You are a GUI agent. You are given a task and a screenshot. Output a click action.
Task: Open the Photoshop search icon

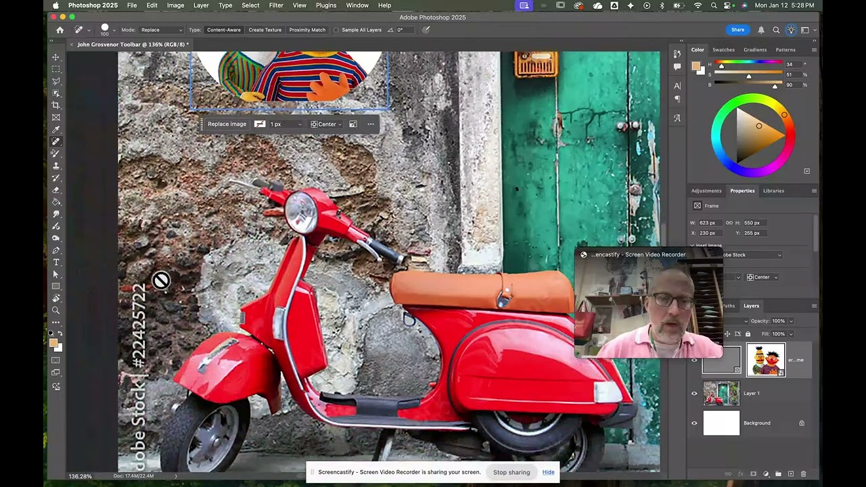[x=776, y=30]
